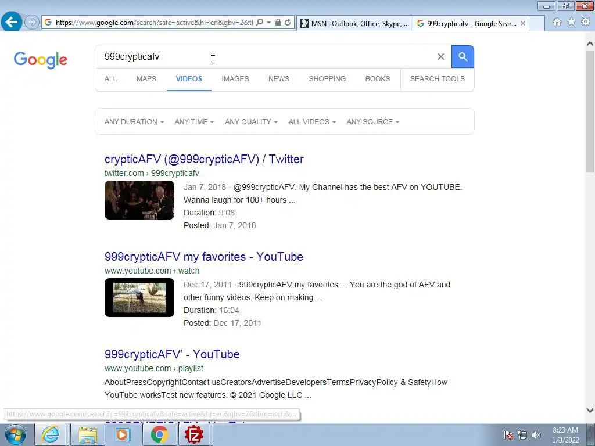595x446 pixels.
Task: Click the scrollbar down arrow
Action: point(590,410)
